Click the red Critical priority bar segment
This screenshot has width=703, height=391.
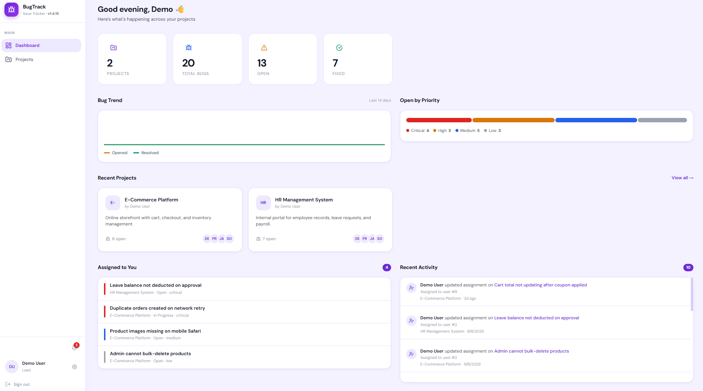coord(439,120)
